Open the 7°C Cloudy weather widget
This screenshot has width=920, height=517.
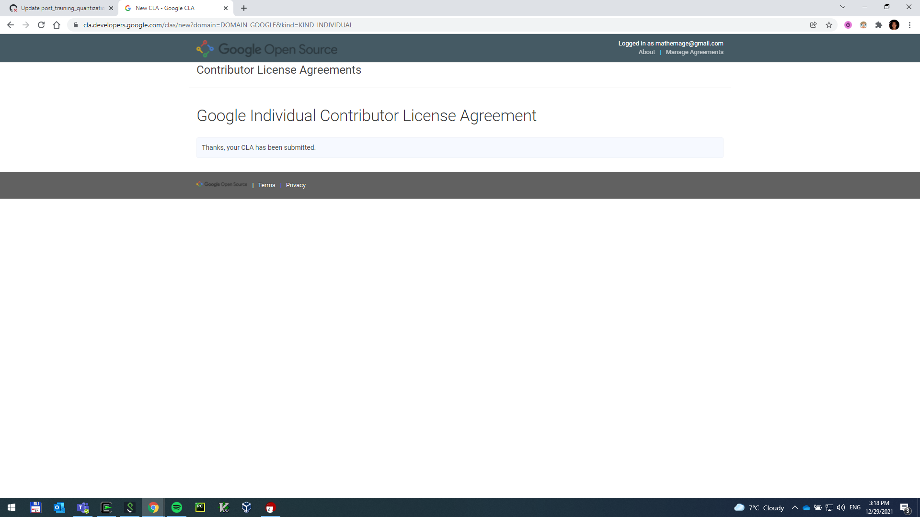point(759,507)
